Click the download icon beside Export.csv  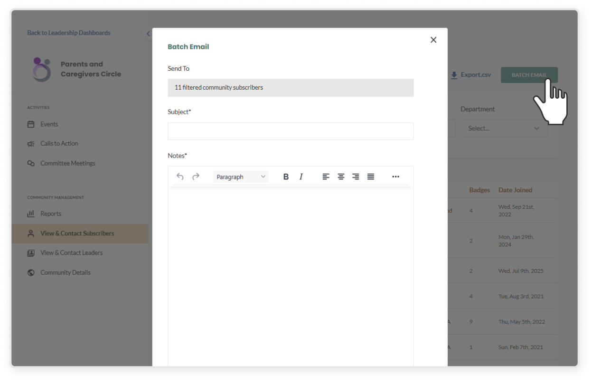coord(454,75)
